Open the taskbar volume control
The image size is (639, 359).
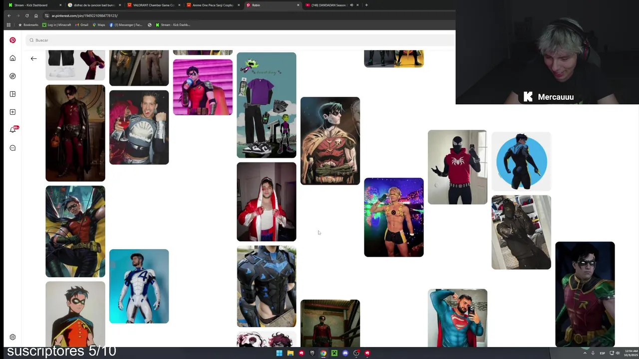618,353
